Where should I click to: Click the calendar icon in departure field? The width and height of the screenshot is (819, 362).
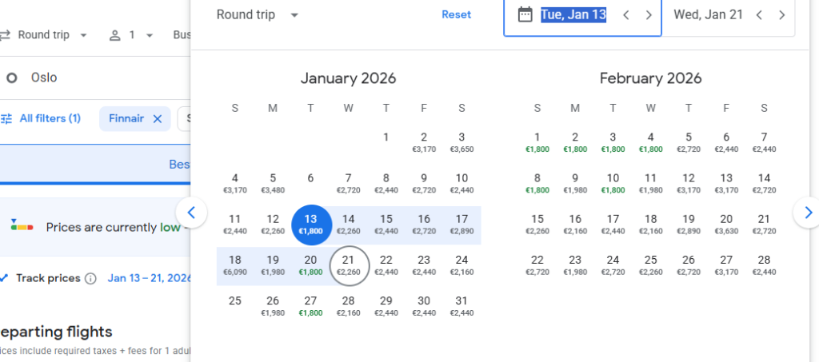pos(525,14)
